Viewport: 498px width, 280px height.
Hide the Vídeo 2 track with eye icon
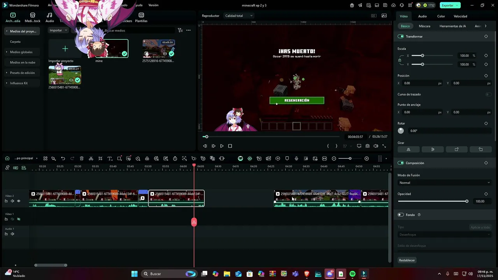point(18,201)
